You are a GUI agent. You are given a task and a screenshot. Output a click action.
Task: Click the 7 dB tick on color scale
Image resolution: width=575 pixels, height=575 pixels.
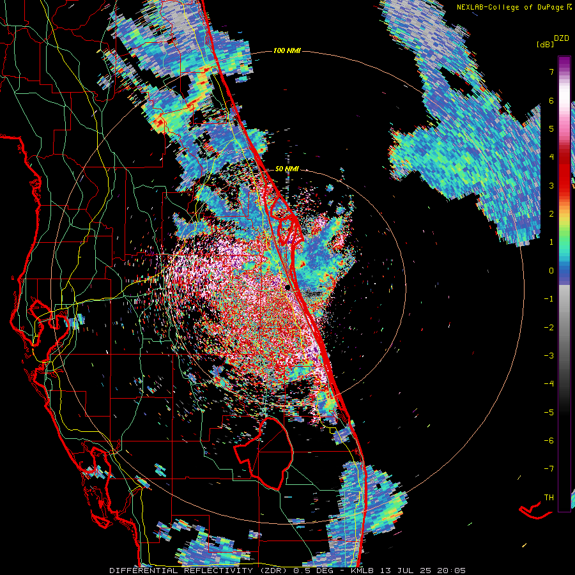click(551, 72)
